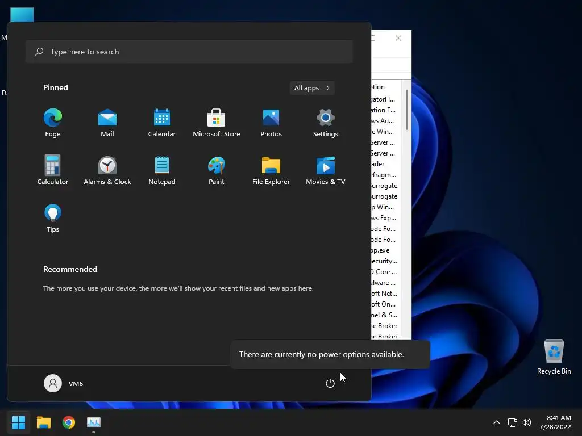Open the Calendar app
This screenshot has width=582, height=436.
(x=162, y=123)
